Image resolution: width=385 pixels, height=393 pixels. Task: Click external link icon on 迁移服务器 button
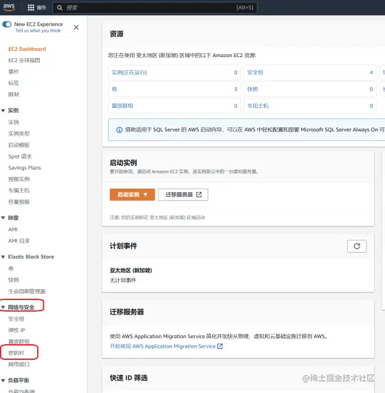tap(199, 195)
